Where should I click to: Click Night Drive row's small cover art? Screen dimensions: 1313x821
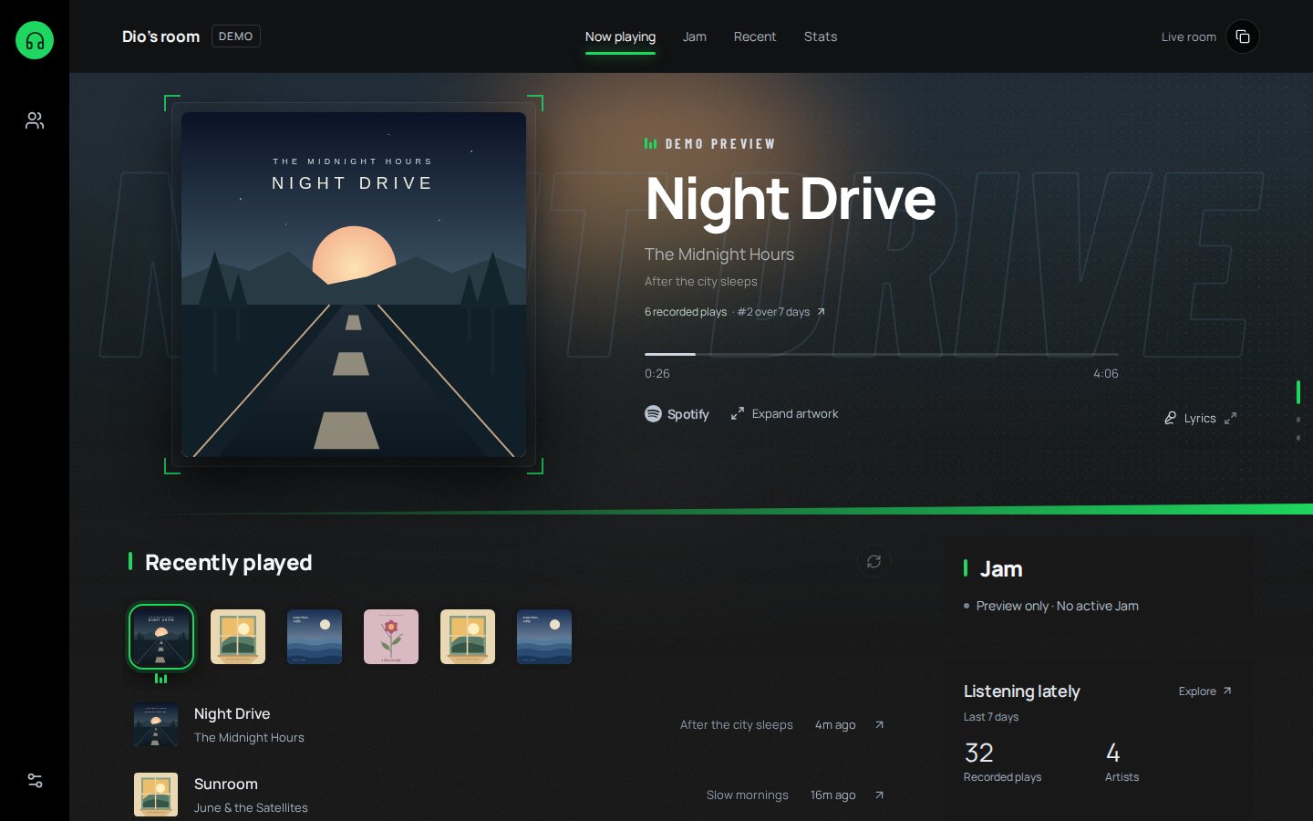pos(156,724)
